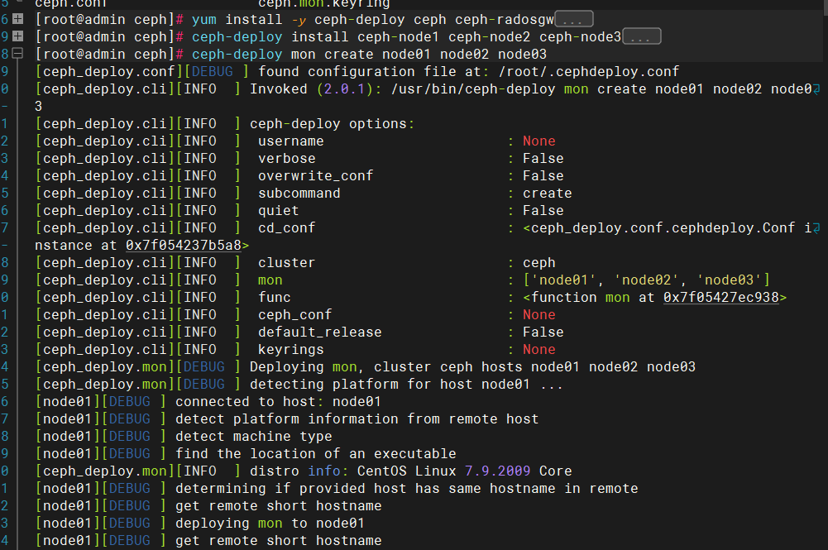
Task: Click 'False' value in default_release row
Action: click(543, 333)
